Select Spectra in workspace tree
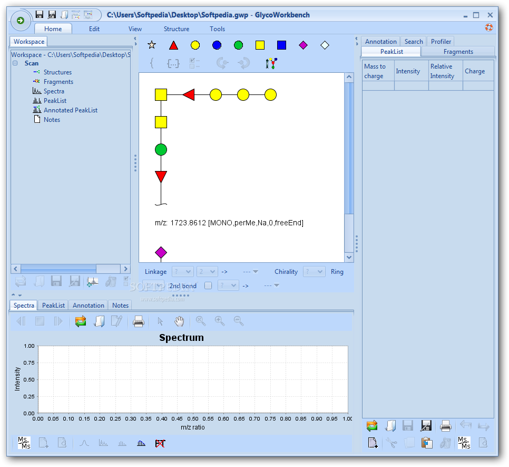 (54, 91)
